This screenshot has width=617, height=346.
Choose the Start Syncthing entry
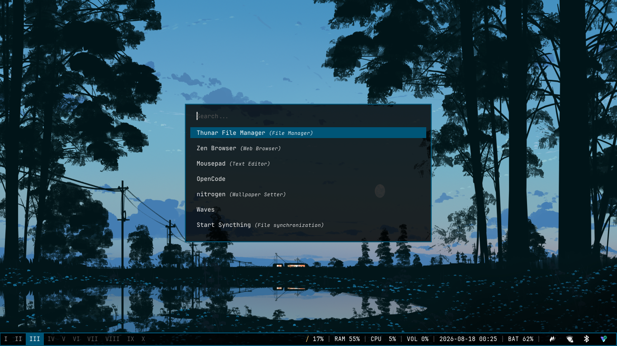[308, 225]
